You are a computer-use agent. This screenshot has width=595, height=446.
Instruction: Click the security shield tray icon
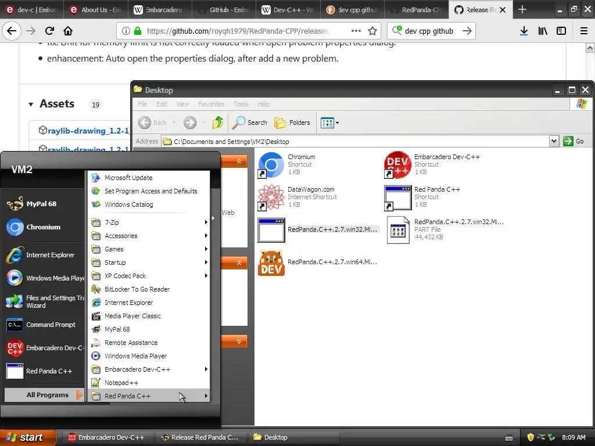(x=531, y=437)
